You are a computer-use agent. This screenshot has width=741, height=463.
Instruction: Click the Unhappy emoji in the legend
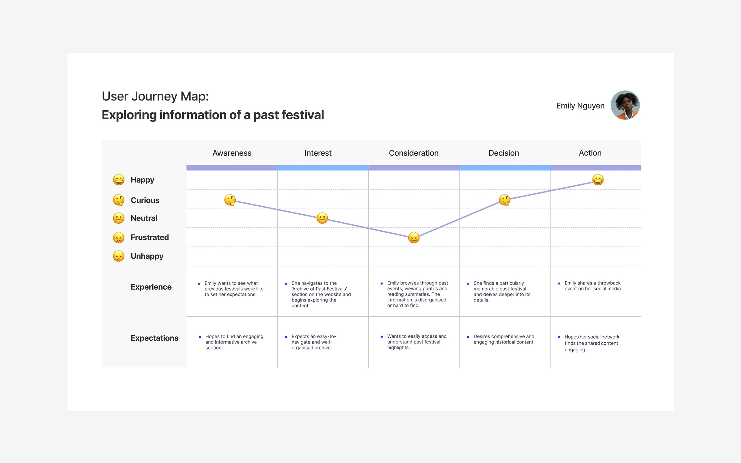coord(119,256)
